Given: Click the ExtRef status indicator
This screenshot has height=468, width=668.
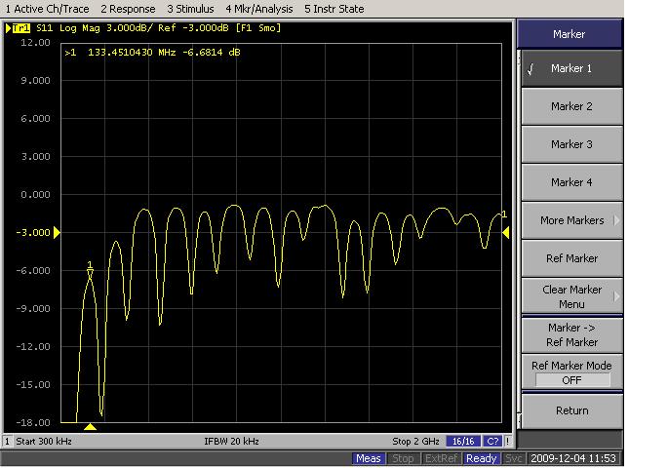Looking at the screenshot, I should [x=441, y=458].
